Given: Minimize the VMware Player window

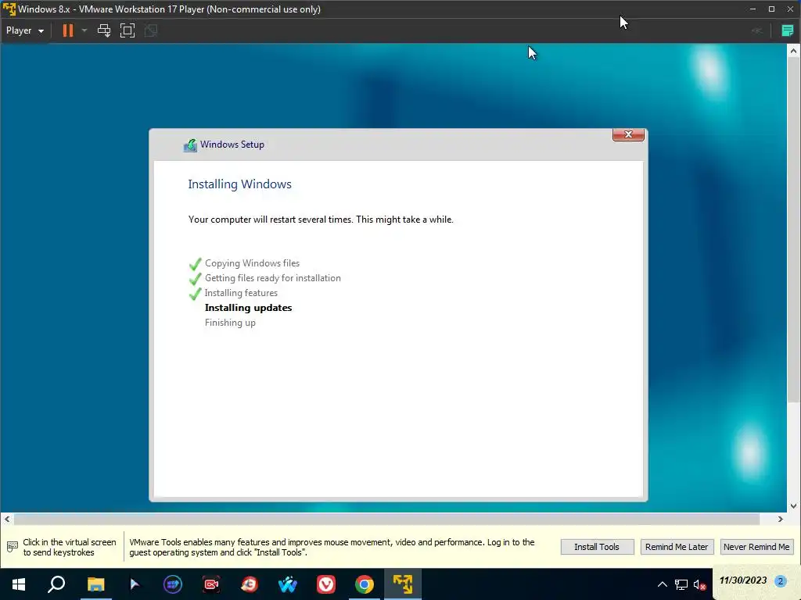Looking at the screenshot, I should [x=753, y=9].
